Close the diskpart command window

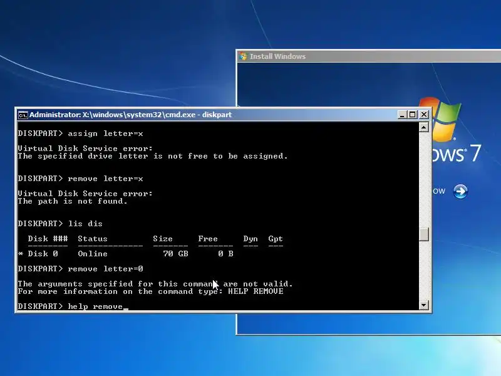(424, 115)
